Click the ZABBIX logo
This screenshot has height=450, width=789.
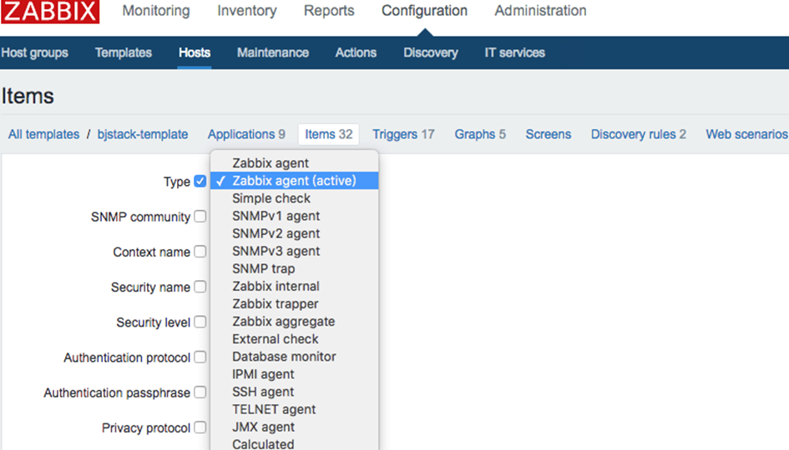click(50, 11)
